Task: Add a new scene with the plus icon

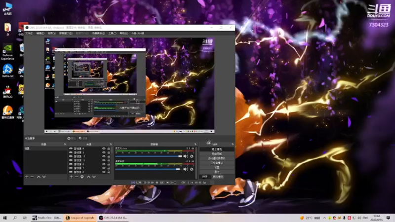Action: (x=27, y=177)
